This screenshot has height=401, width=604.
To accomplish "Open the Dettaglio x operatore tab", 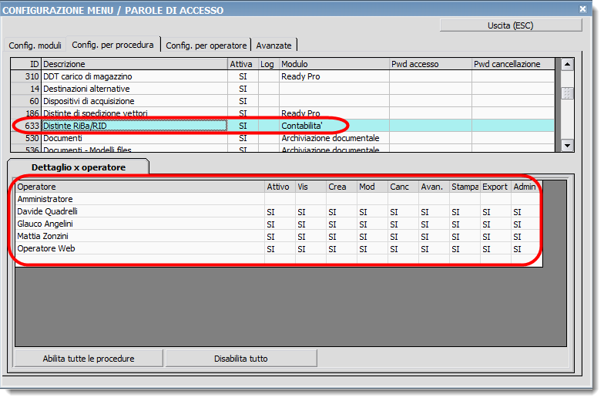I will point(79,167).
